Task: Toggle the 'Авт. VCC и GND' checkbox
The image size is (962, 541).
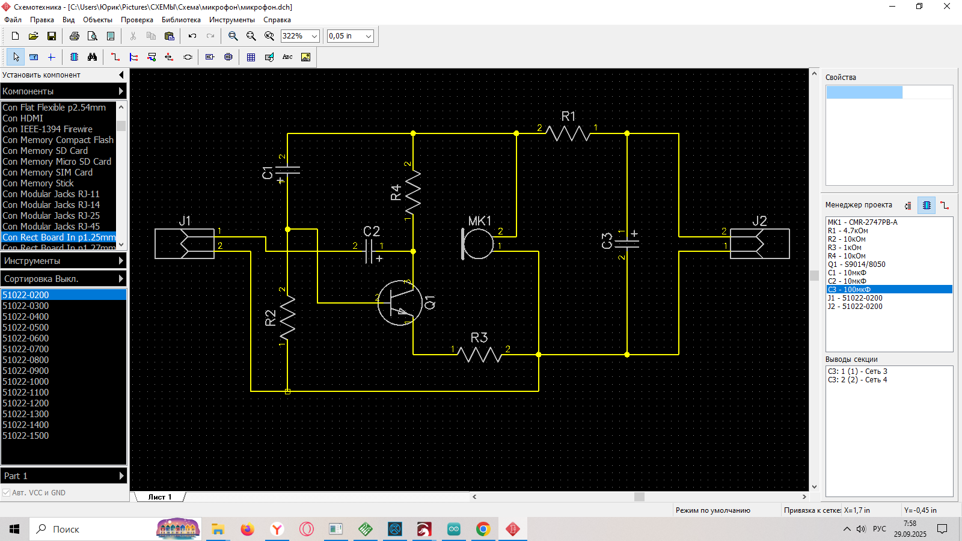Action: point(7,493)
